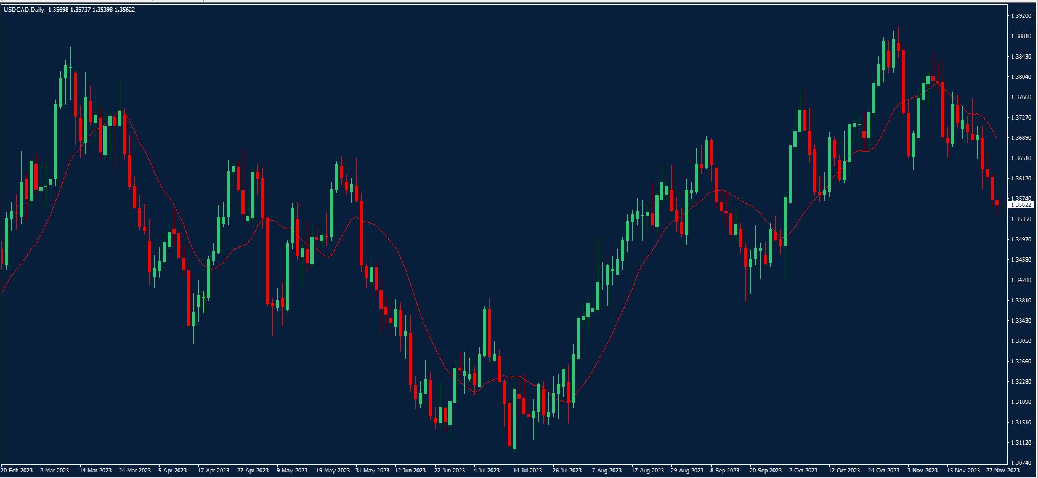Viewport: 1038px width, 478px height.
Task: Click the 12 Oct 2023 date label
Action: click(844, 471)
